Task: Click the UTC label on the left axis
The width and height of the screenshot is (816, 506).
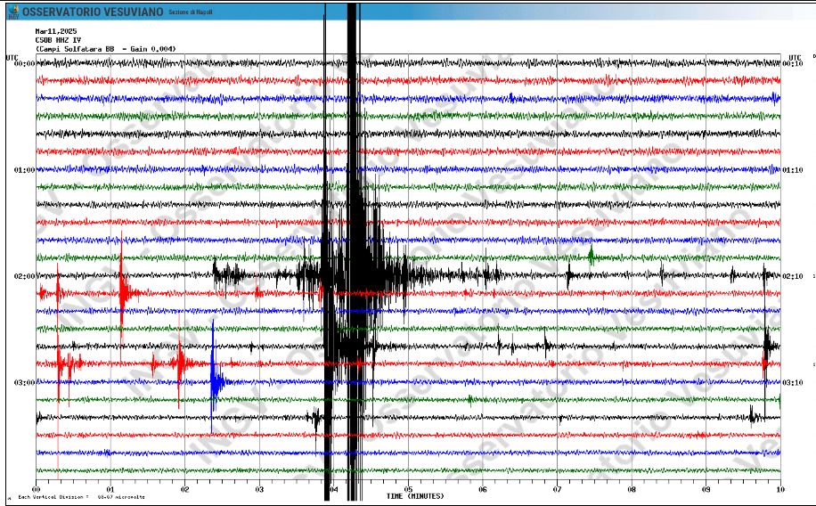Action: pos(12,57)
